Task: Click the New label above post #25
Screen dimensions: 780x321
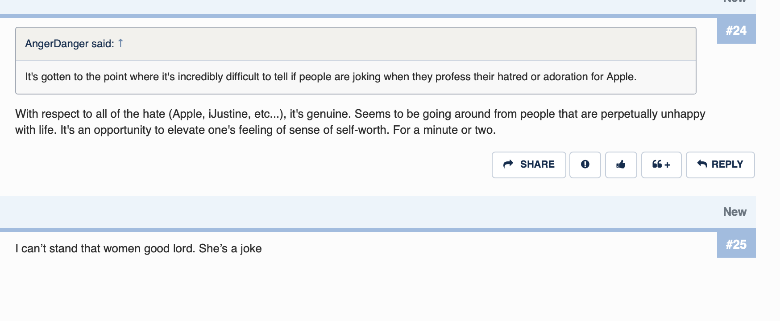Action: pyautogui.click(x=734, y=212)
